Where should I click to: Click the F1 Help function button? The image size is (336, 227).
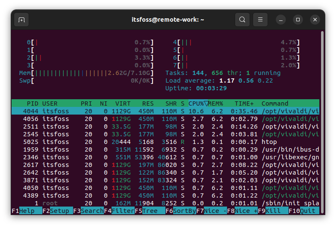click(x=27, y=211)
